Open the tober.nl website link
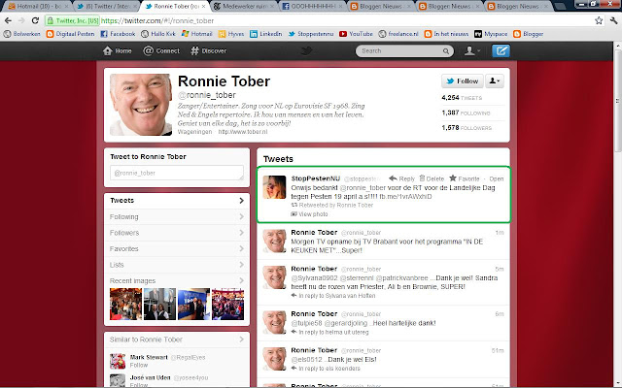622x388 pixels. pos(243,132)
